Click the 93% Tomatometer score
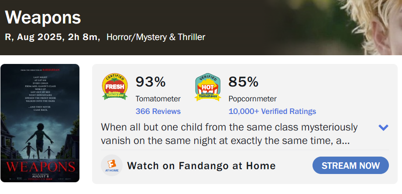402x194 pixels. point(151,82)
